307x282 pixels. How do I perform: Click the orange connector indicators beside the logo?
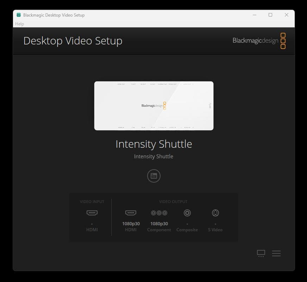(283, 41)
